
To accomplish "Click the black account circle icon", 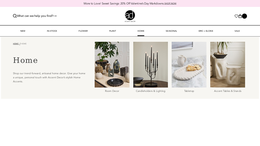I will [x=244, y=16].
